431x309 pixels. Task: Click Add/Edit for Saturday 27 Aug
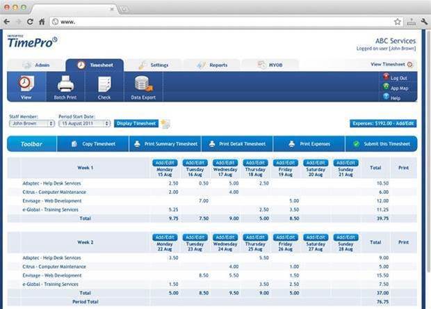click(316, 237)
